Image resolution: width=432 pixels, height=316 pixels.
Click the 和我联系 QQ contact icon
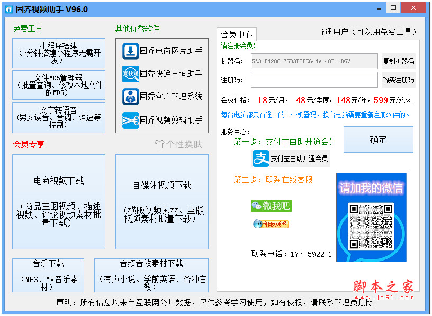pos(271,224)
